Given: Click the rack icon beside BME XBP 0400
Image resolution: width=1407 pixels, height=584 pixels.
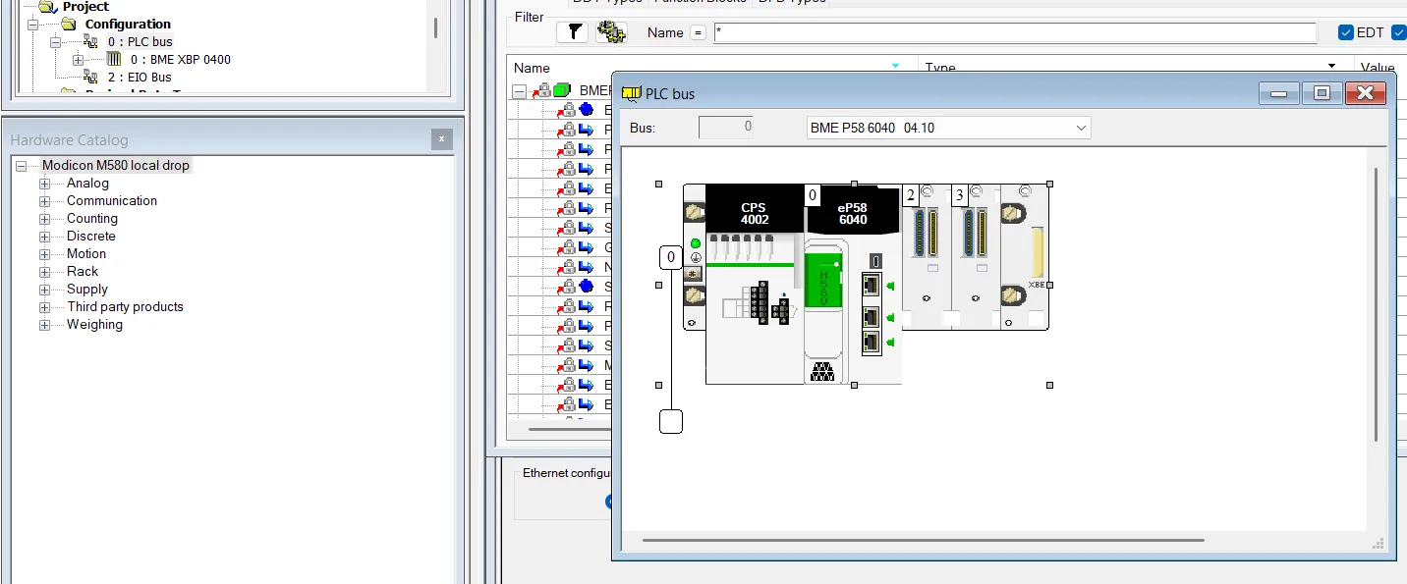Looking at the screenshot, I should click(114, 59).
